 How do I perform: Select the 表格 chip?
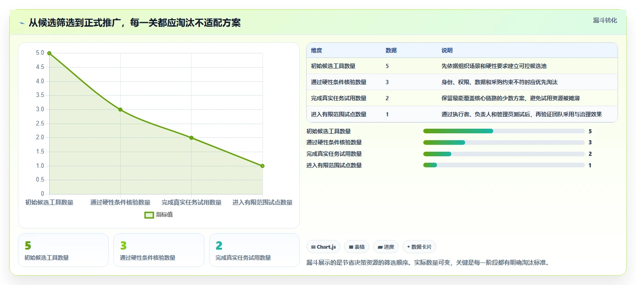coord(356,247)
